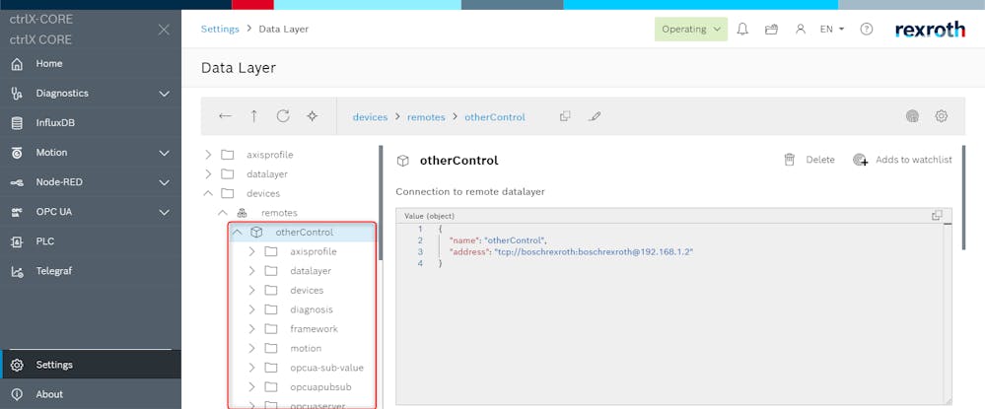Viewport: 985px width, 409px height.
Task: Open the file manager folder icon in header
Action: 771,29
